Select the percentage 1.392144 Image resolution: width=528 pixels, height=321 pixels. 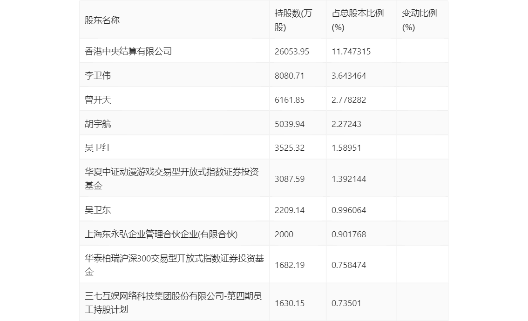tap(349, 179)
